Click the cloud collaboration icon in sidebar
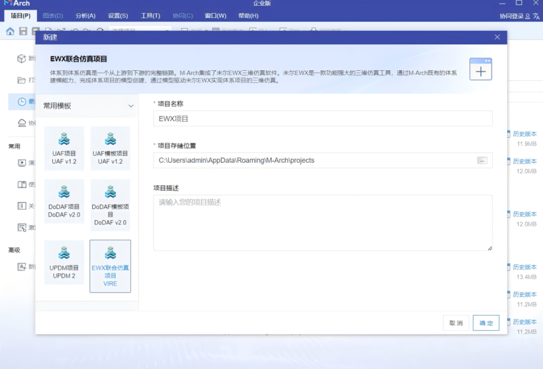This screenshot has width=543, height=369. [x=22, y=123]
